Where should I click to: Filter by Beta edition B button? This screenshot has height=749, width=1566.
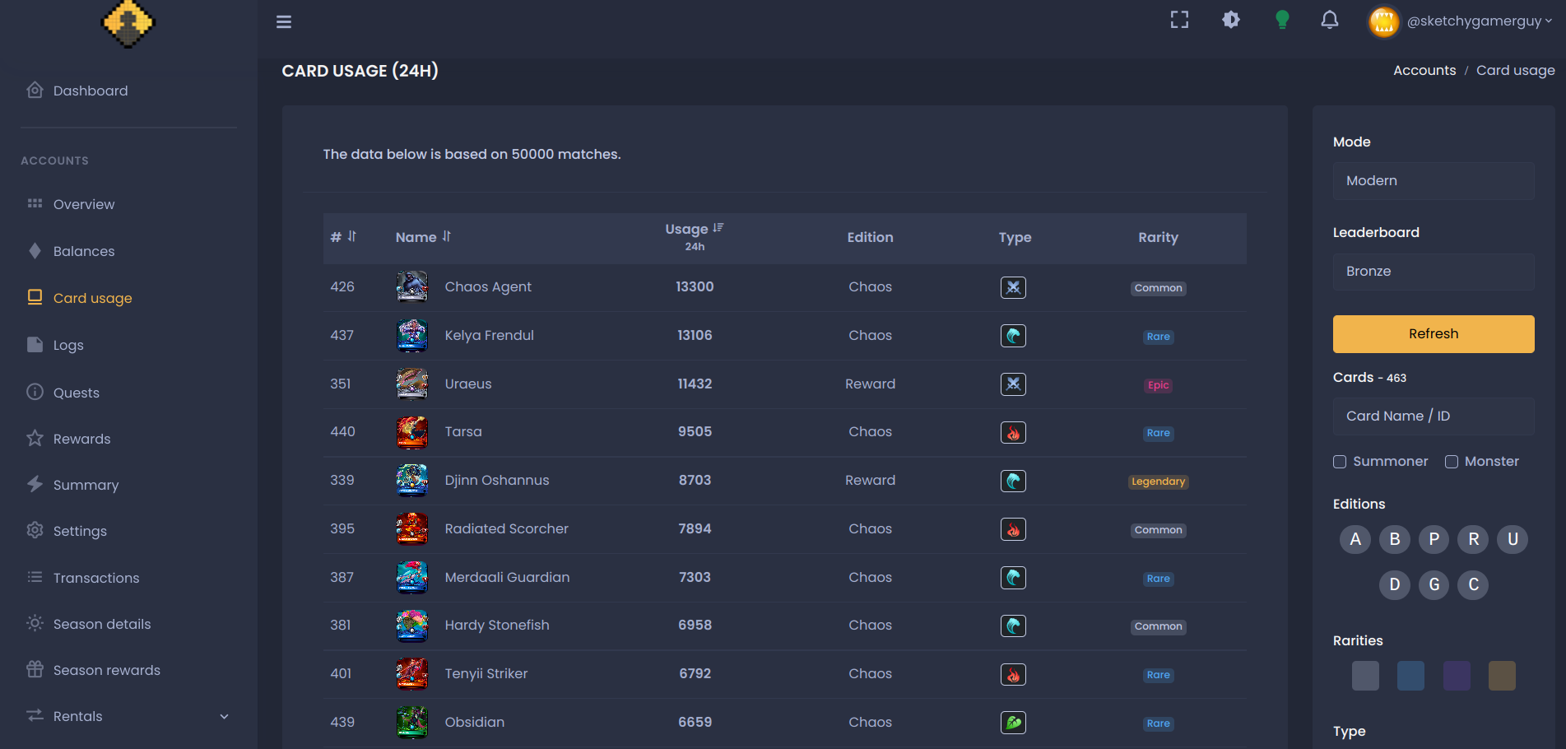[1395, 539]
